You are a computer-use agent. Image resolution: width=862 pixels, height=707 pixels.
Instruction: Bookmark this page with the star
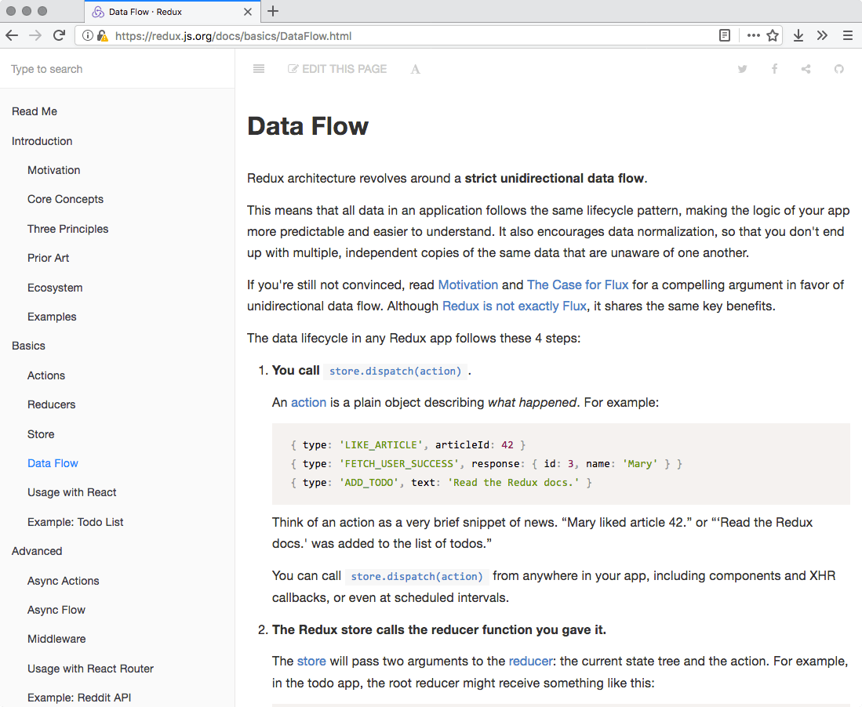773,35
